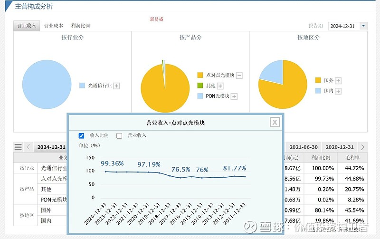This screenshot has height=239, width=380.
Task: Click the 按行业分 chart heading
Action: (73, 38)
